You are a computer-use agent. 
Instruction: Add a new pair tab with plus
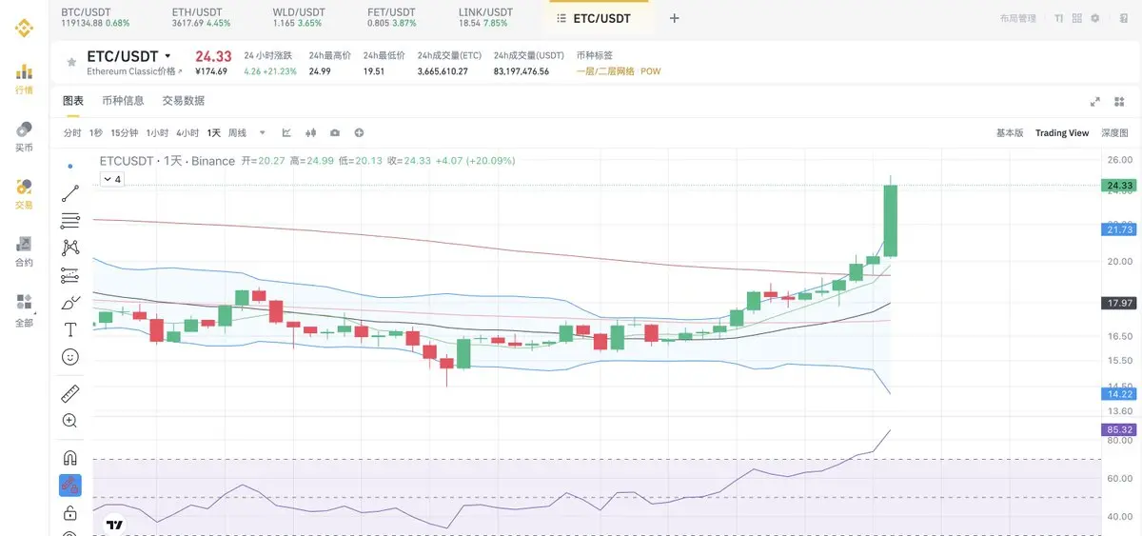(675, 18)
